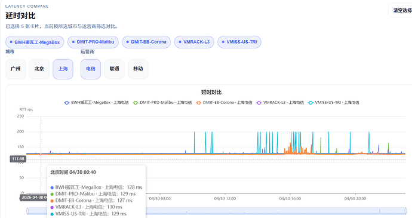Select 移动 carrier filter
Image resolution: width=412 pixels, height=218 pixels.
pos(138,69)
